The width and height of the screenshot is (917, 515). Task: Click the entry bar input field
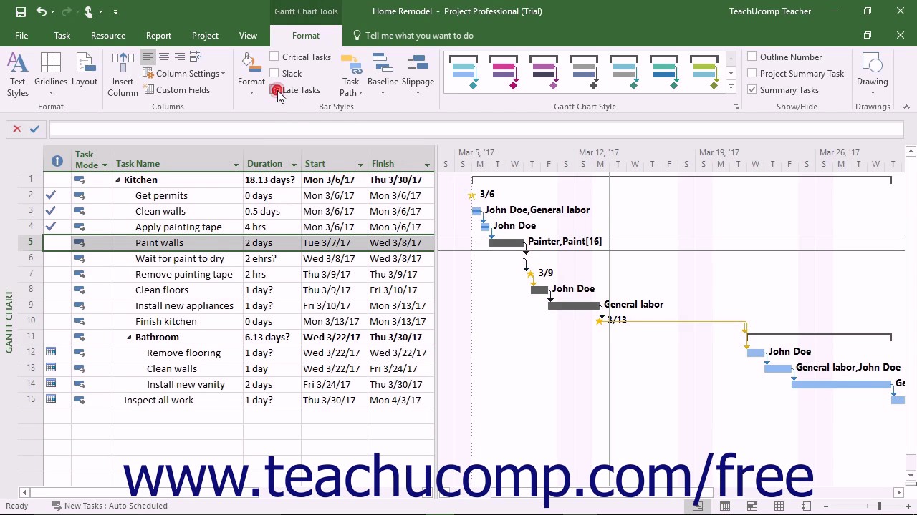tap(476, 129)
